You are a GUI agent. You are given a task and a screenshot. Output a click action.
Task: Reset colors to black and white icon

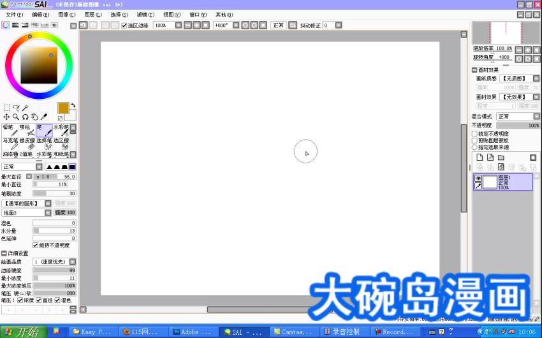60,119
